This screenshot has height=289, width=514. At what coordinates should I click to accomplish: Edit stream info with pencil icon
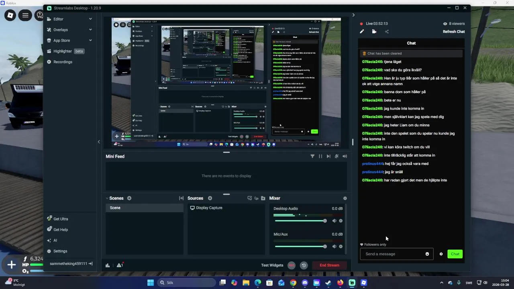[x=362, y=32]
